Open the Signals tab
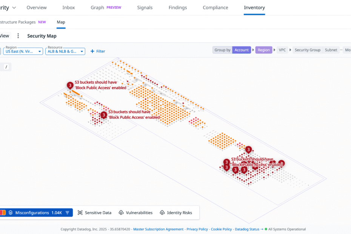Viewport: 351px width, 234px height. click(145, 8)
